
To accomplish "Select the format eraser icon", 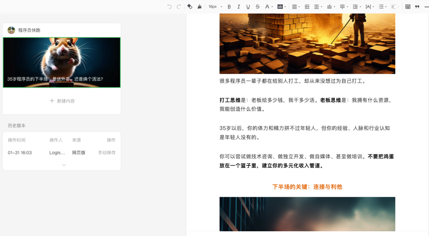I will click(190, 7).
